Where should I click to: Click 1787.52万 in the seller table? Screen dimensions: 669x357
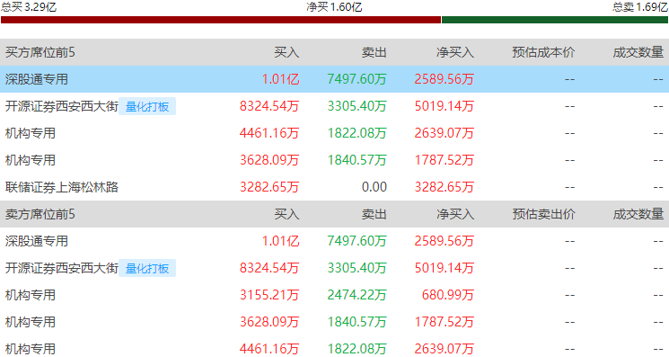pyautogui.click(x=445, y=322)
